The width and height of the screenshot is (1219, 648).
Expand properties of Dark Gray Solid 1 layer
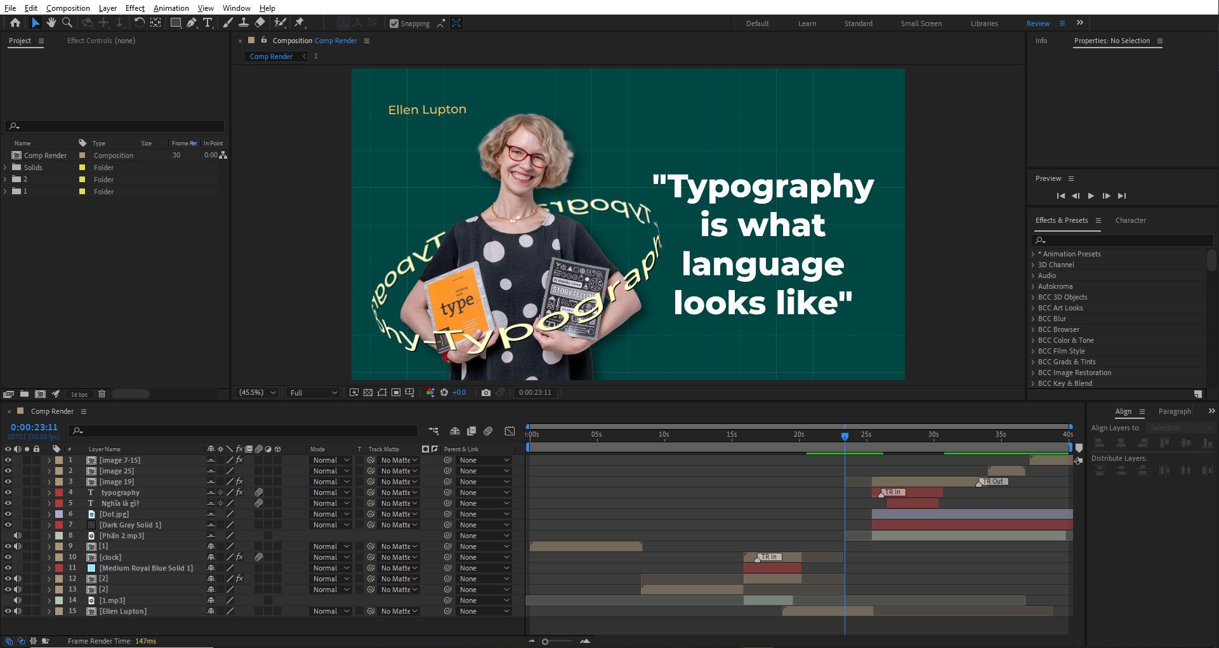(x=49, y=525)
